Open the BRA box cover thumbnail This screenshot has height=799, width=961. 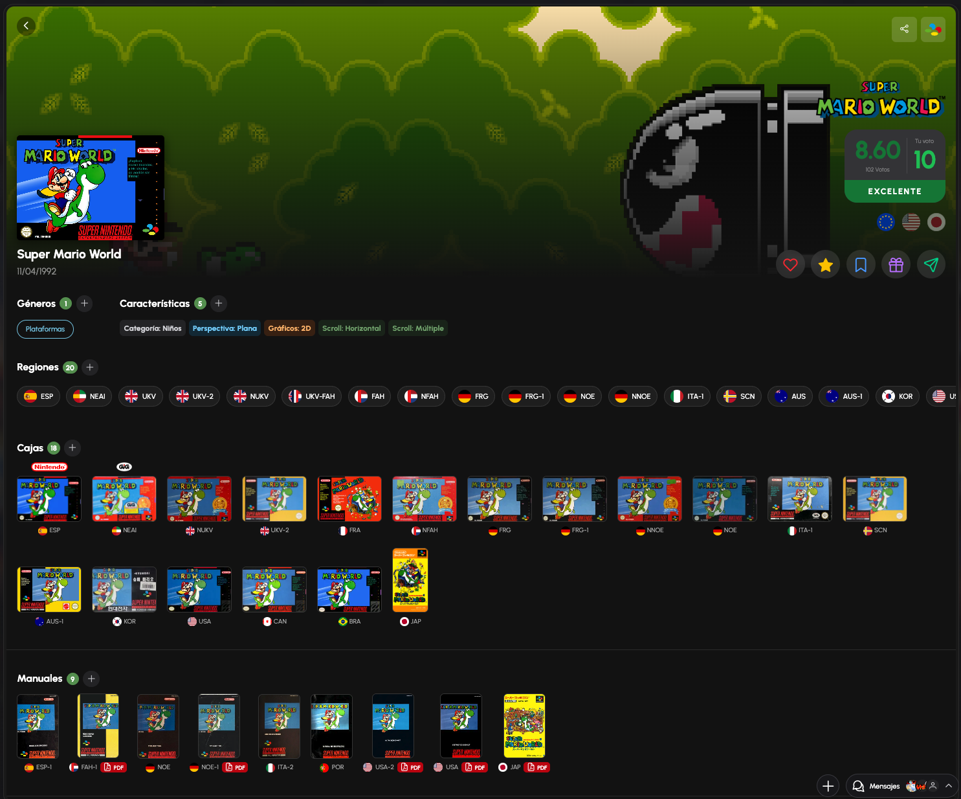click(x=349, y=590)
